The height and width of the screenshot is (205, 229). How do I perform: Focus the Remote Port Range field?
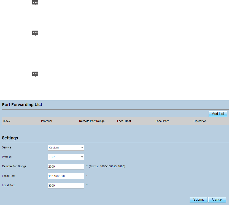[66, 166]
